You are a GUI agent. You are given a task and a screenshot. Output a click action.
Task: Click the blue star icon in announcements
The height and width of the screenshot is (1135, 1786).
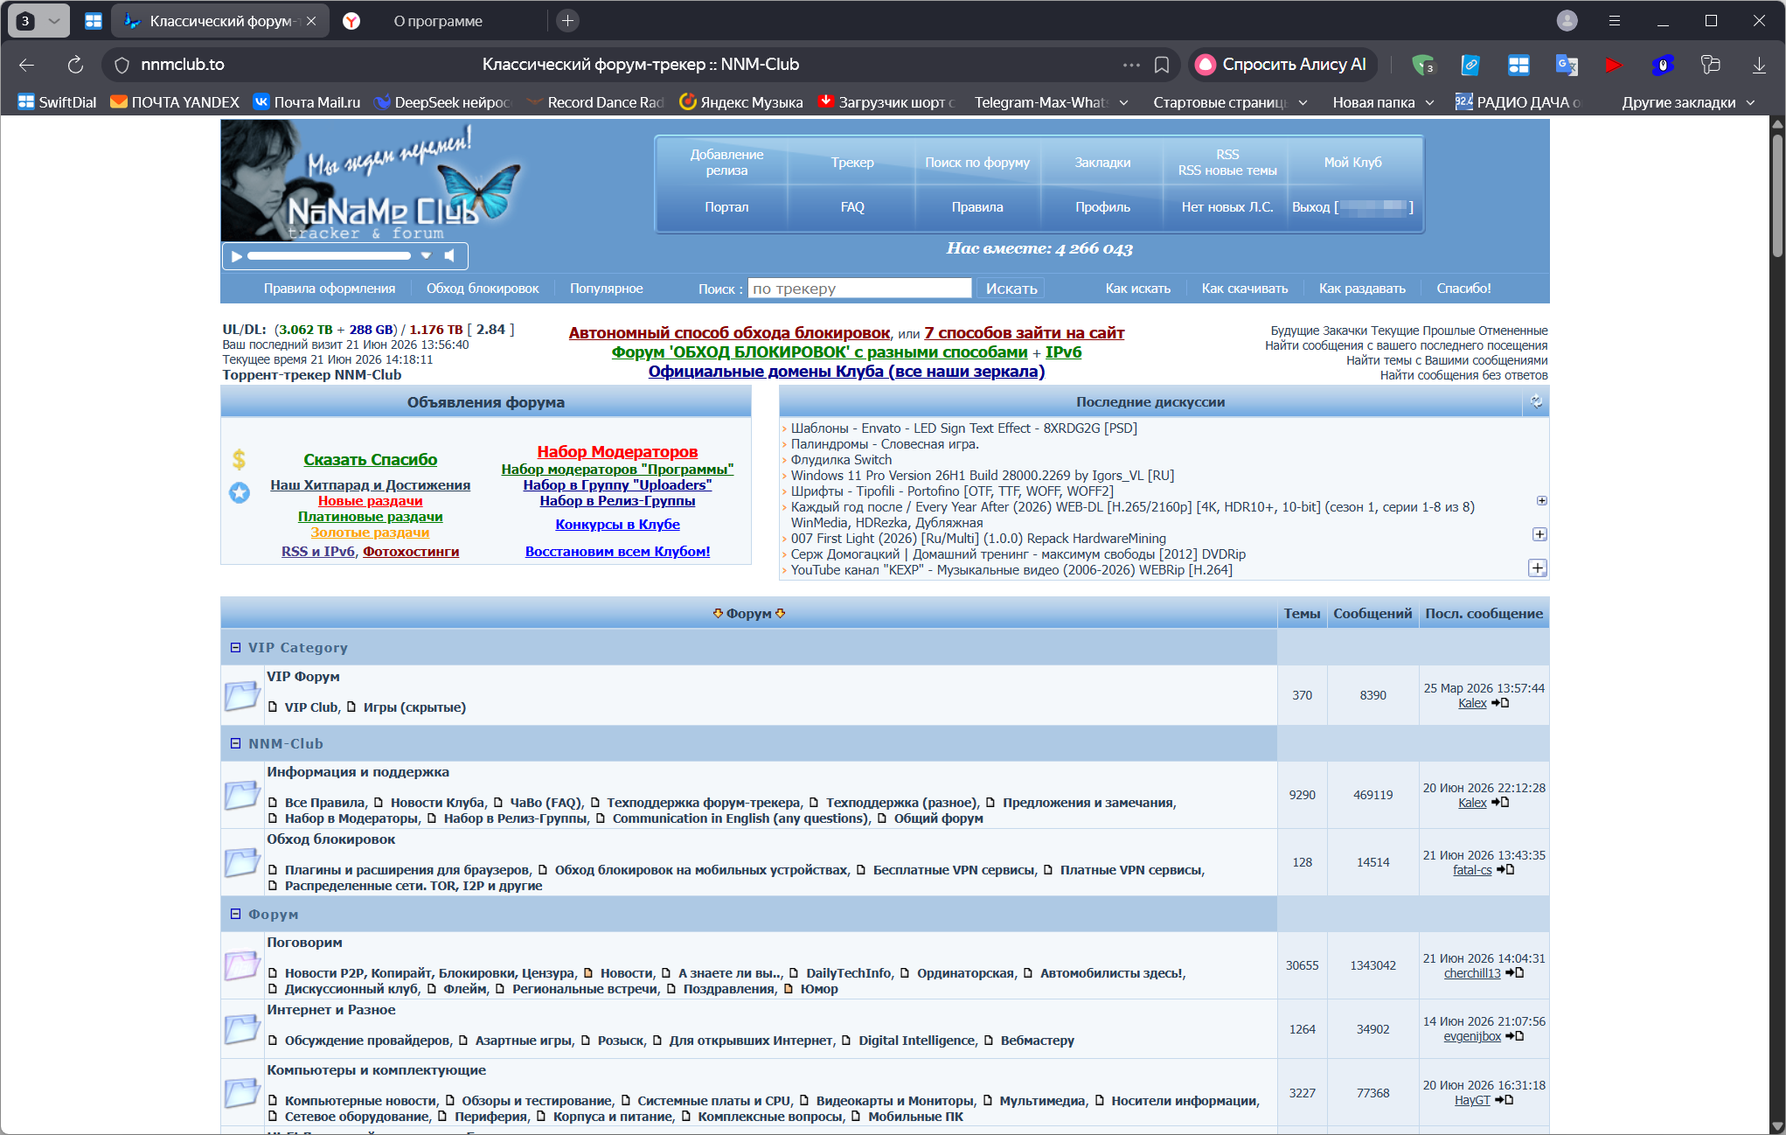click(x=239, y=493)
